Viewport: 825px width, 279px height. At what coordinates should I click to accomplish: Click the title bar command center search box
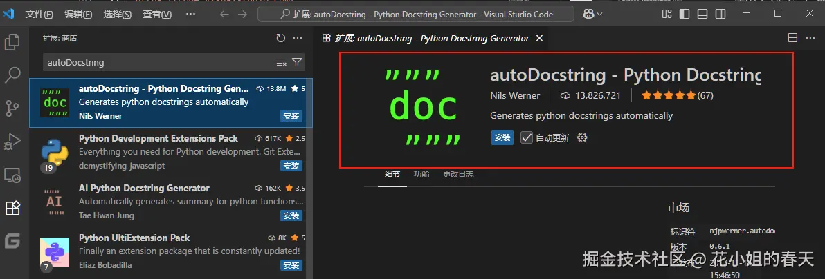[x=416, y=15]
